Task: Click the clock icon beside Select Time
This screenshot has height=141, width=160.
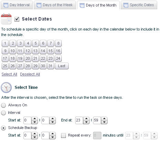Action: tap(6, 87)
